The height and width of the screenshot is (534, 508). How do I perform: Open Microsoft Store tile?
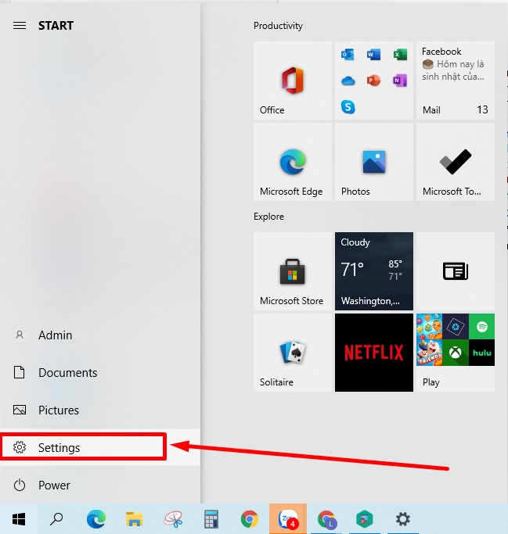(293, 271)
